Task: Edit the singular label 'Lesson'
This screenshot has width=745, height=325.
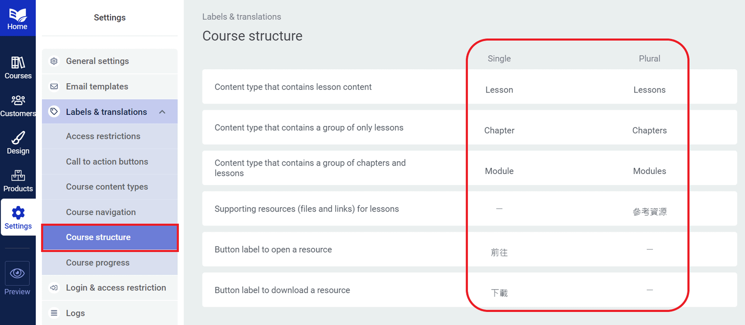Action: 499,90
